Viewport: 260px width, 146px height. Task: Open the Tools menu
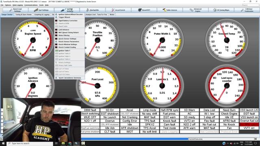pyautogui.click(x=41, y=5)
